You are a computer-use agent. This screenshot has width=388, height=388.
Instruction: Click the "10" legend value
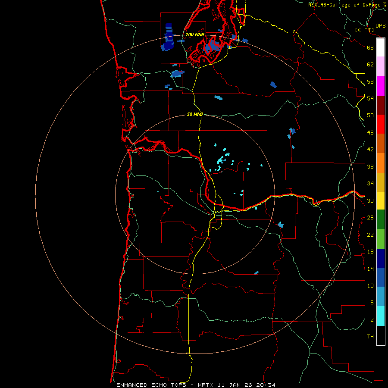[x=370, y=286]
